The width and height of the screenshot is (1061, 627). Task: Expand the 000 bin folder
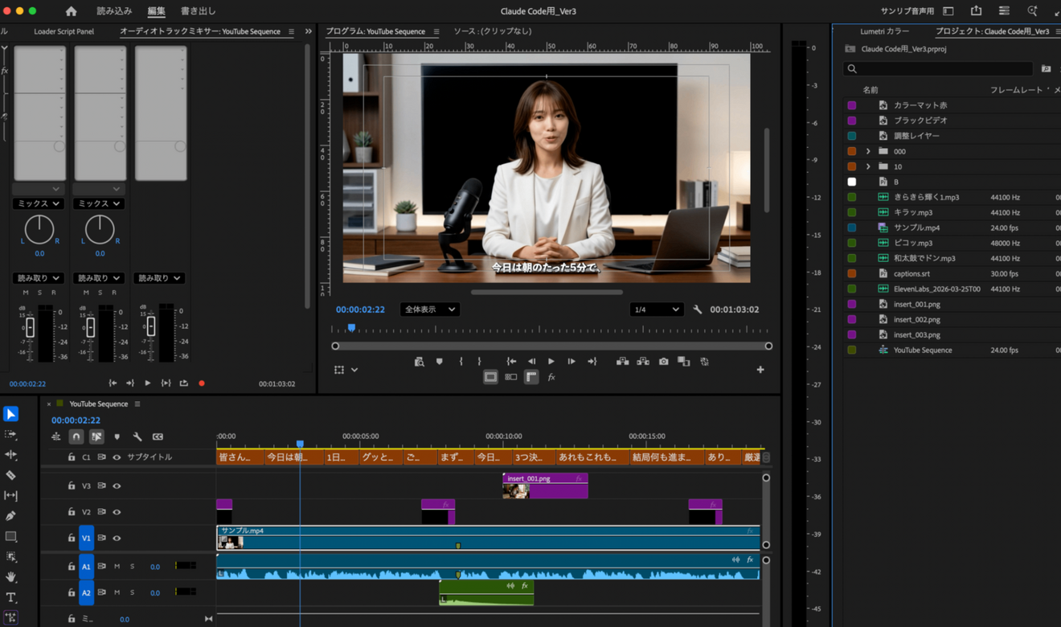coord(868,151)
